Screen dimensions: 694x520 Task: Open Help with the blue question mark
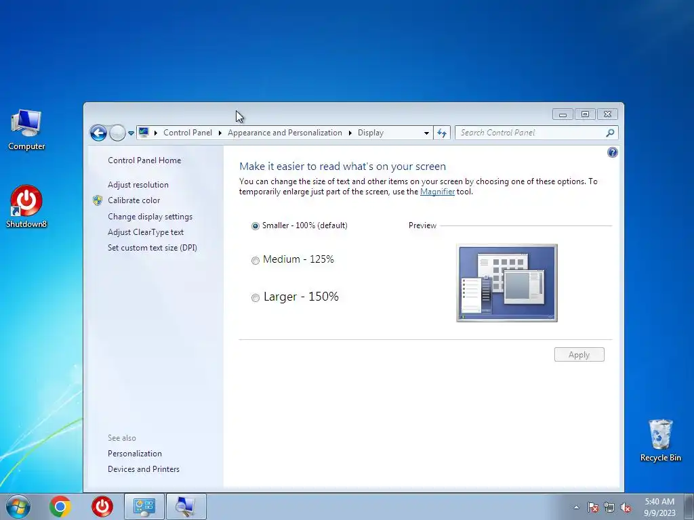tap(613, 152)
